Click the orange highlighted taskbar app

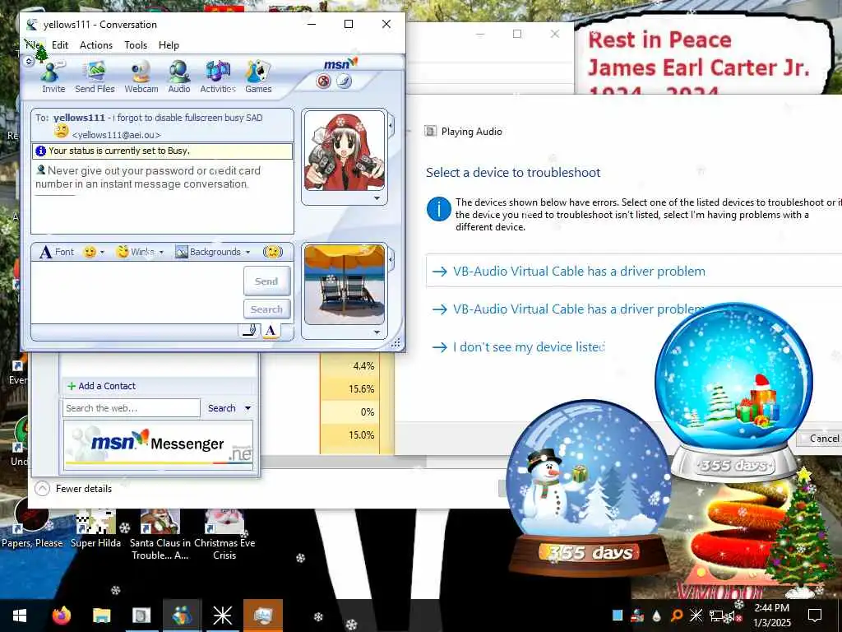click(263, 616)
